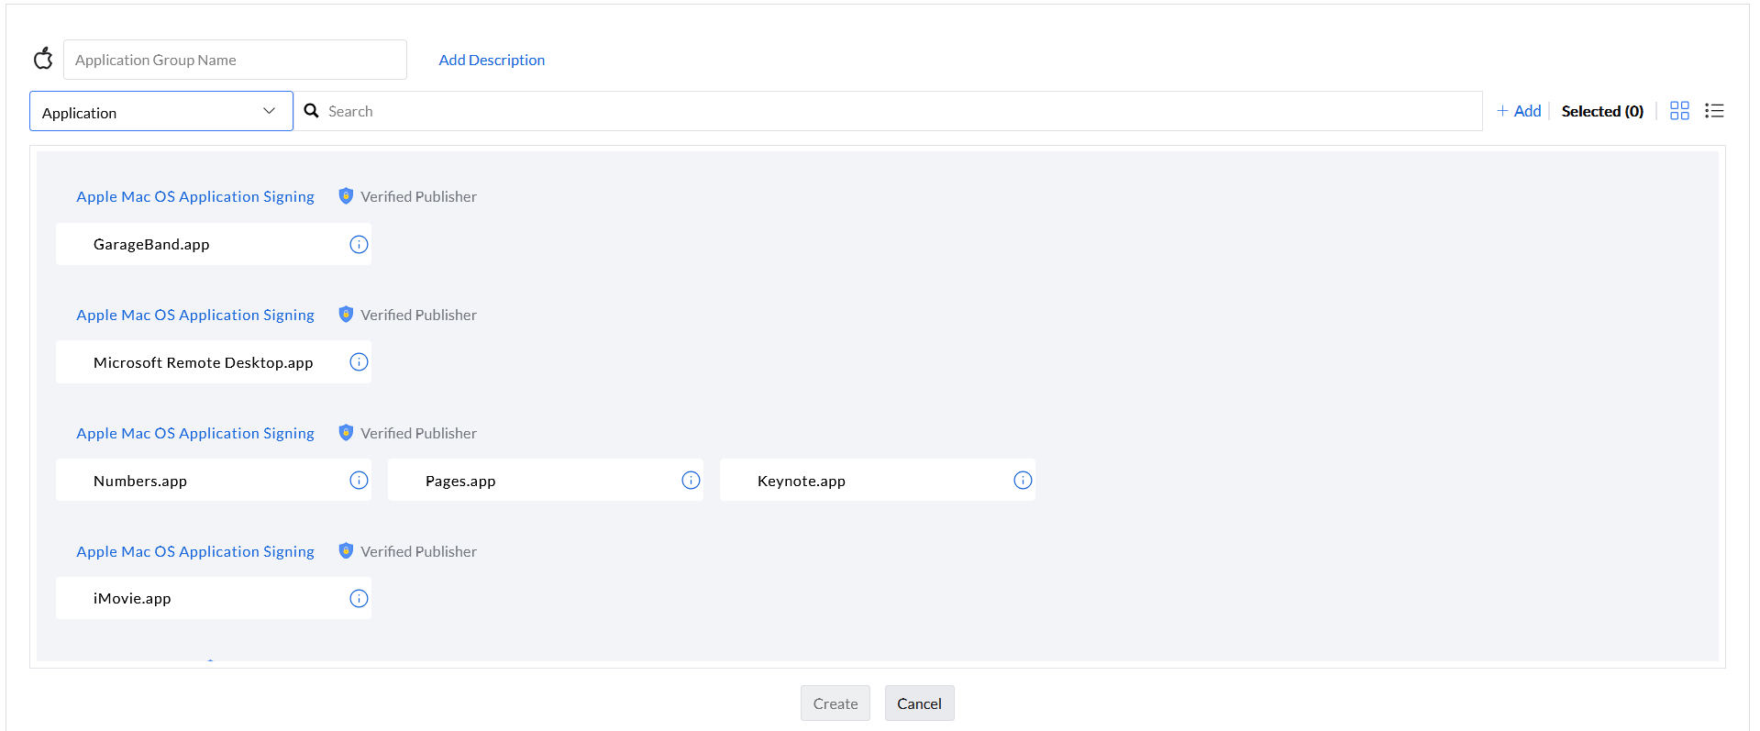Select the GarageBand.app card
The height and width of the screenshot is (731, 1760).
click(214, 244)
